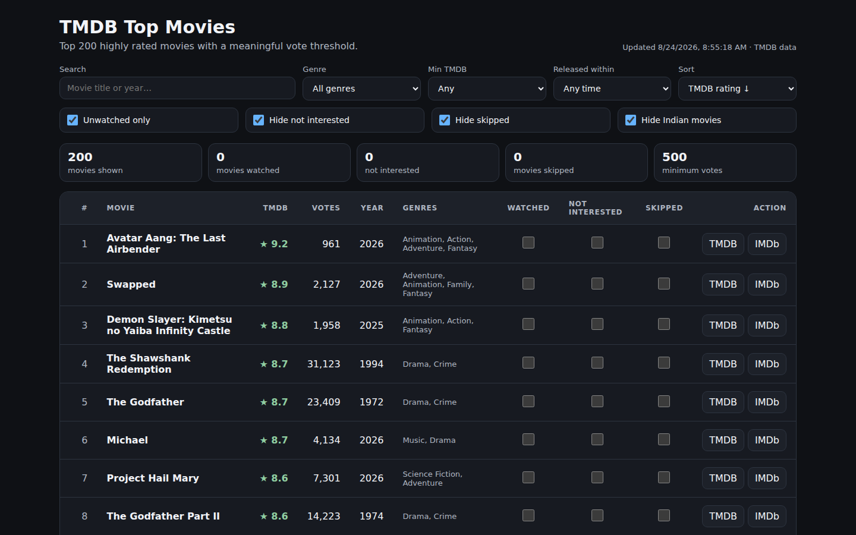856x535 pixels.
Task: Mark Avatar Aang: The Last Airbender as watched
Action: 528,243
